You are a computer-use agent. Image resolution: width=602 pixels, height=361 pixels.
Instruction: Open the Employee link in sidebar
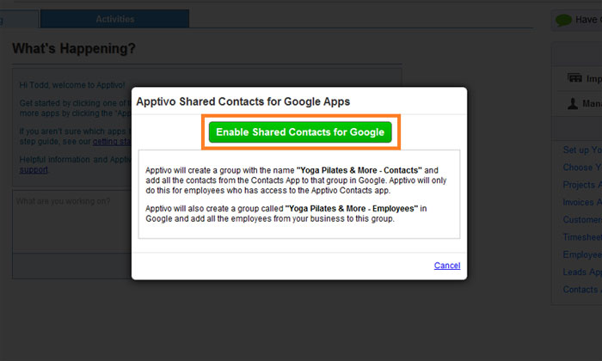point(581,254)
